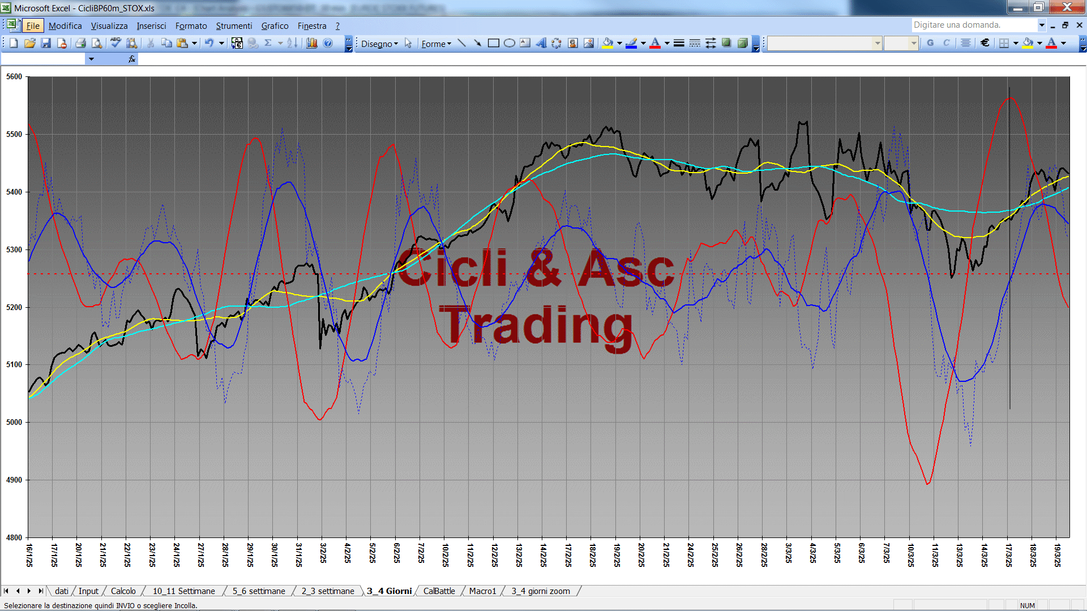Click the fx Insert Function button
Screen dimensions: 1087x611
[x=132, y=59]
